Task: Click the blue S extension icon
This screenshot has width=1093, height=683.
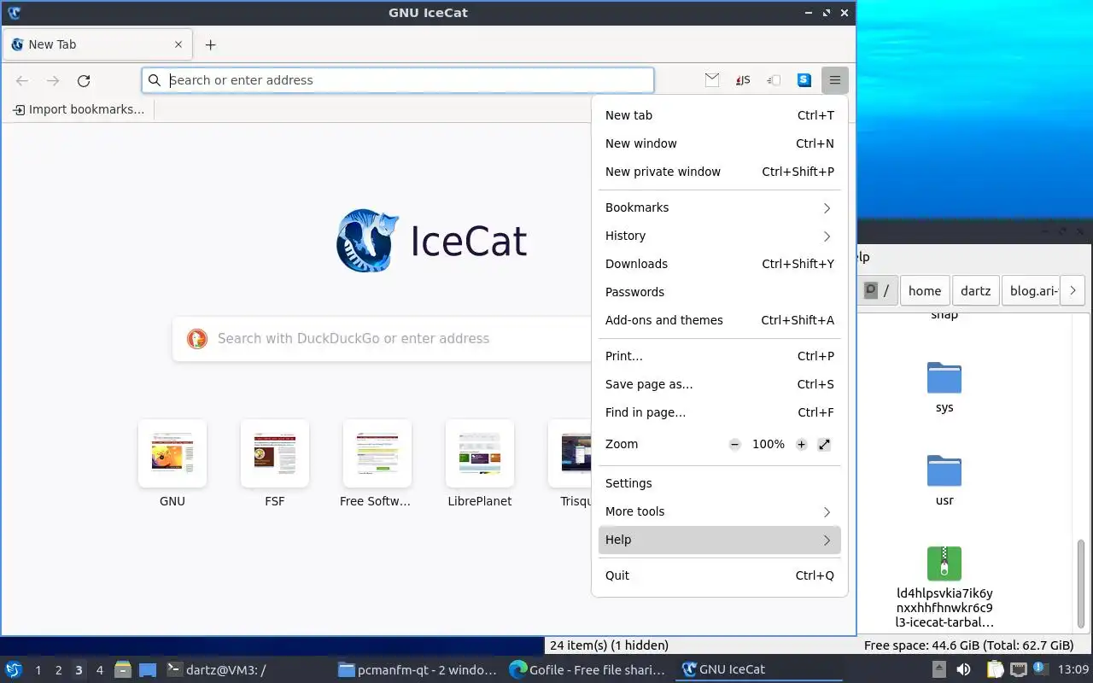Action: point(804,80)
